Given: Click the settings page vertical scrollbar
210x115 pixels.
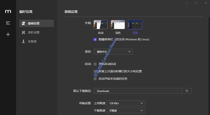Looking at the screenshot, I should click(x=209, y=66).
